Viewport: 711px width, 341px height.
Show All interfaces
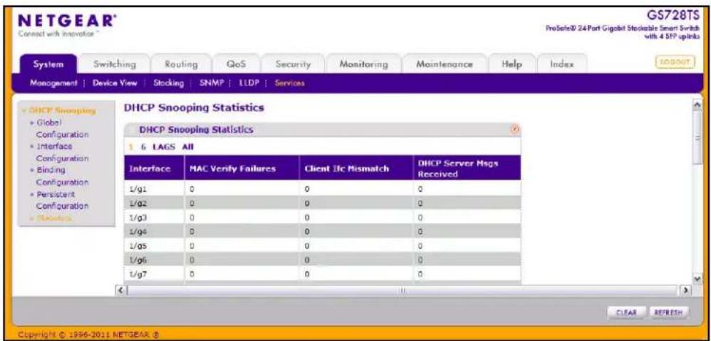point(188,147)
